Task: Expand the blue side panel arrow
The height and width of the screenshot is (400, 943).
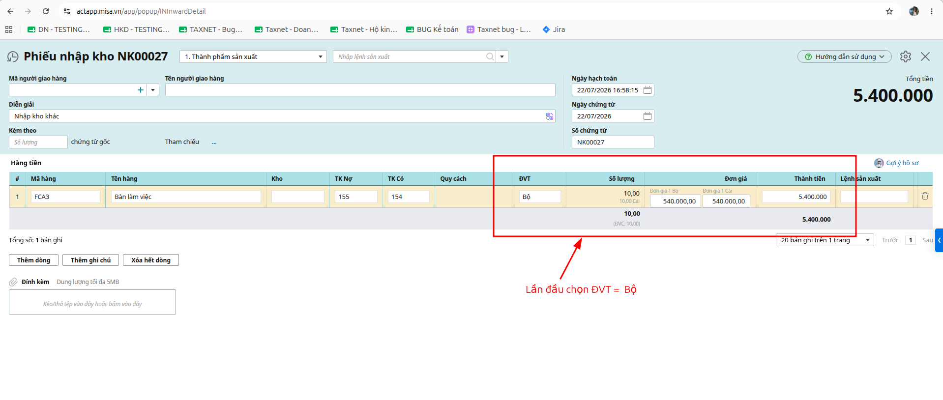Action: coord(939,240)
